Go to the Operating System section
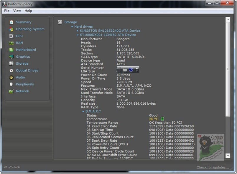This screenshot has height=174, width=237. [30, 29]
